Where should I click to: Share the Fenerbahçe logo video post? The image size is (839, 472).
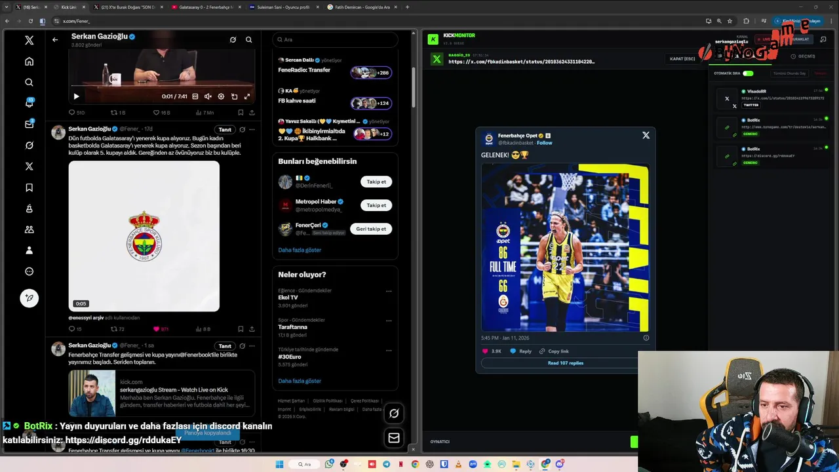252,329
